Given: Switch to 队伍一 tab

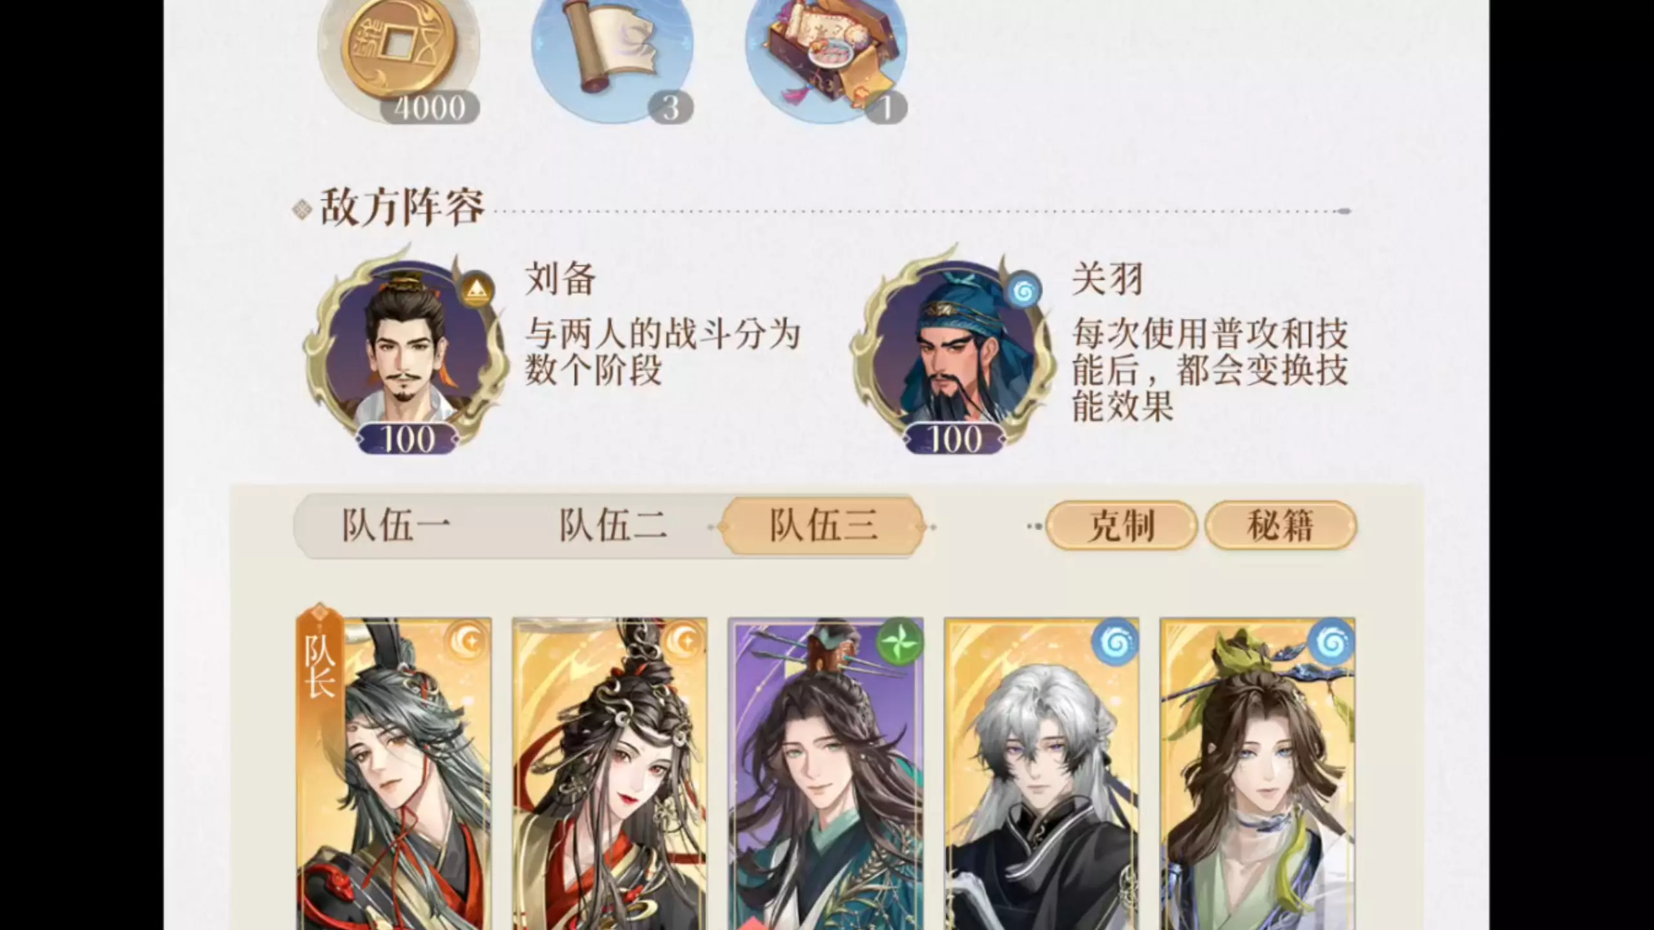Looking at the screenshot, I should (x=395, y=525).
